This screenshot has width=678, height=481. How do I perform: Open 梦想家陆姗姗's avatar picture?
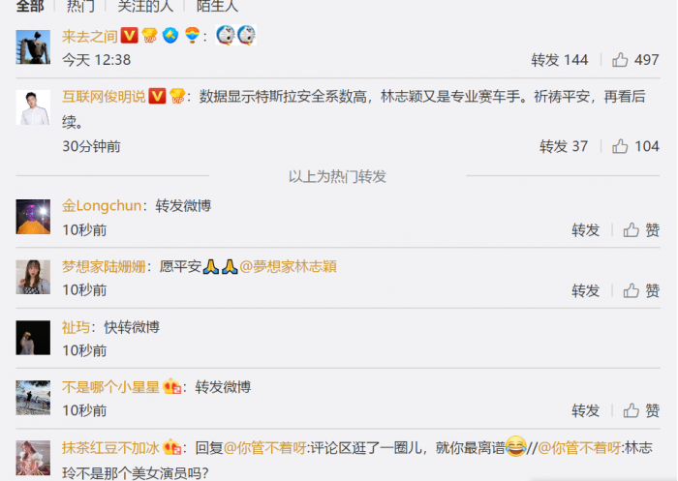(x=33, y=277)
